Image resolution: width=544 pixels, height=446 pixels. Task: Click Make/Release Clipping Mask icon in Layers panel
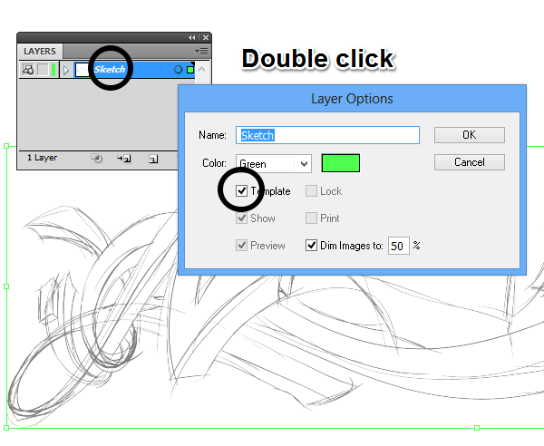click(97, 159)
